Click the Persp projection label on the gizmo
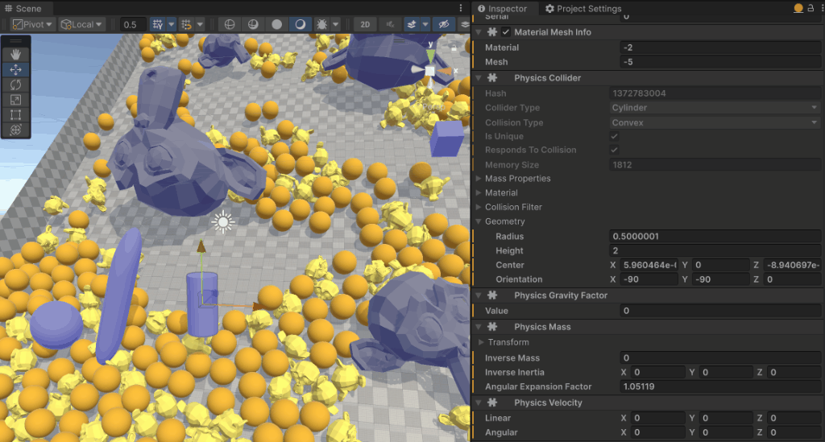Viewport: 825px width, 442px height. click(433, 107)
